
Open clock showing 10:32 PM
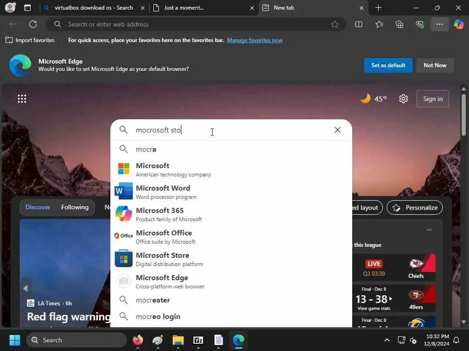coord(436,340)
